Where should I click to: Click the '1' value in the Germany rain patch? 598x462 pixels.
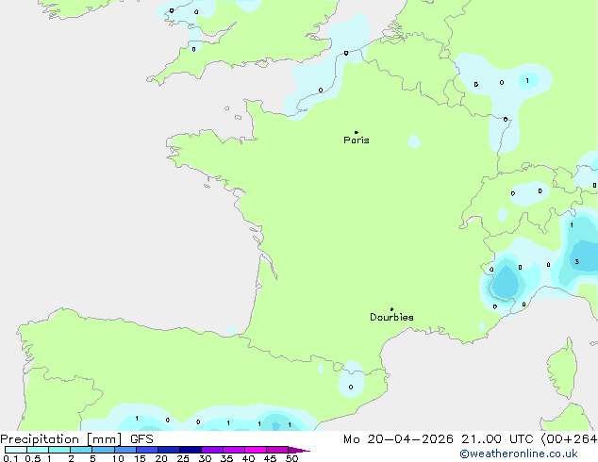click(527, 80)
